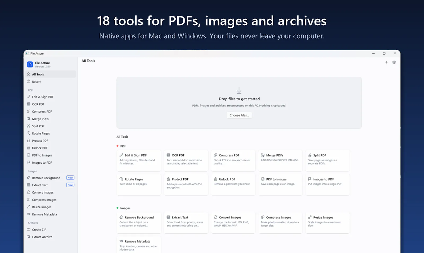Image resolution: width=424 pixels, height=253 pixels.
Task: Select Unlock PDF in sidebar
Action: click(x=51, y=148)
